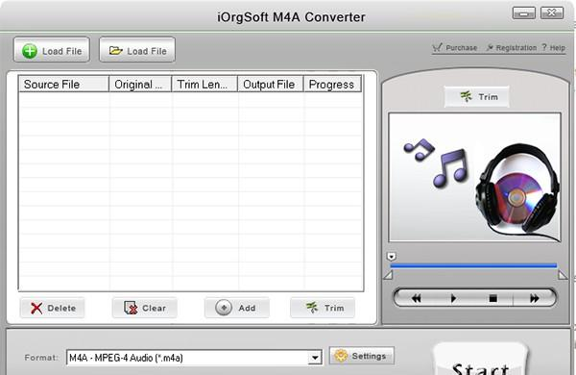Click the Original ... column header
The image size is (576, 375).
140,85
